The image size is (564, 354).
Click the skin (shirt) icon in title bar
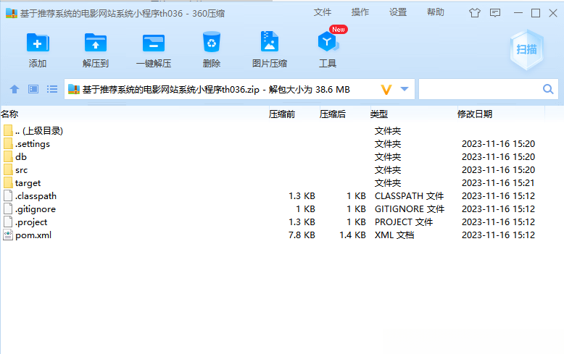(475, 13)
